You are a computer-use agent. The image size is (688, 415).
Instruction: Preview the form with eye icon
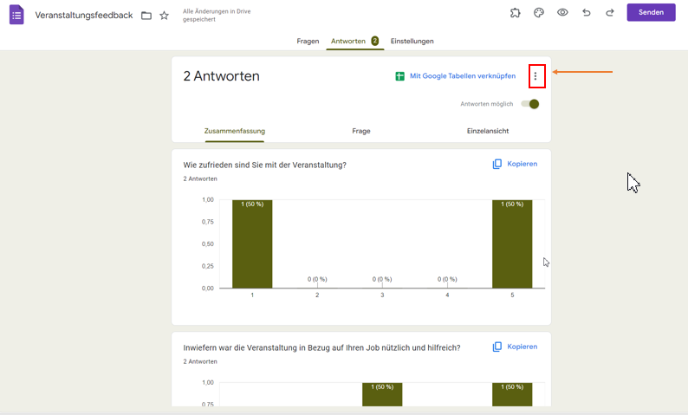tap(562, 13)
